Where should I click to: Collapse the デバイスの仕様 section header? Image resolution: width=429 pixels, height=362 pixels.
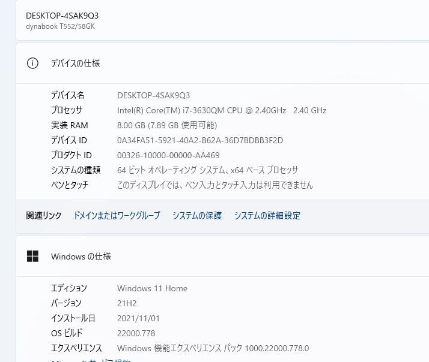(222, 64)
